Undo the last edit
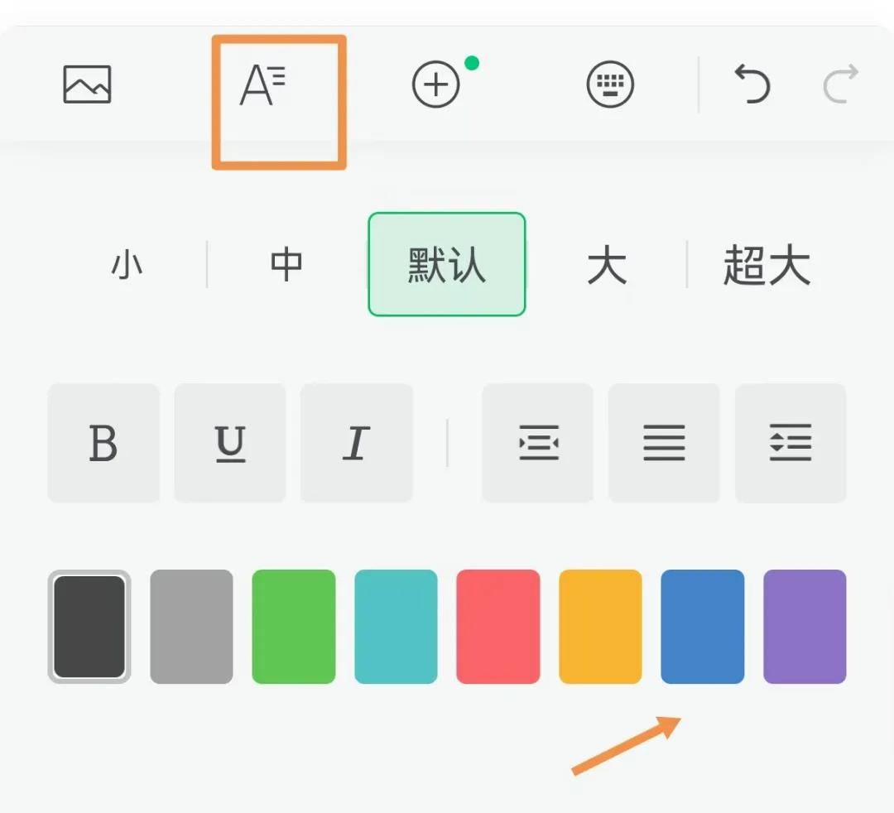This screenshot has height=813, width=894. tap(752, 84)
